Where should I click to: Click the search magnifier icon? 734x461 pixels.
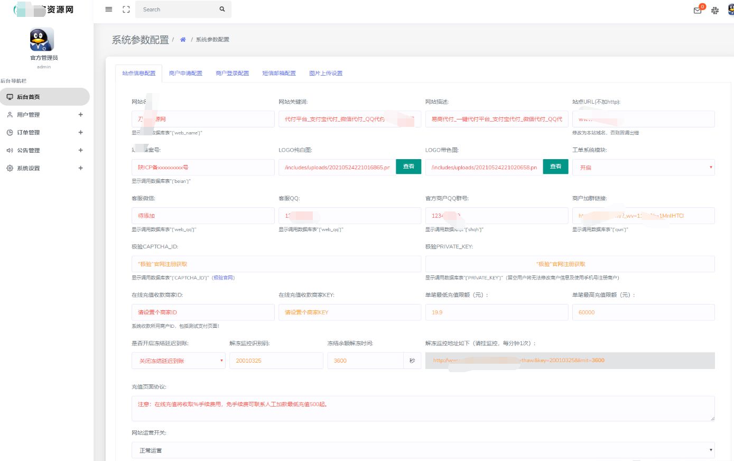coord(222,9)
